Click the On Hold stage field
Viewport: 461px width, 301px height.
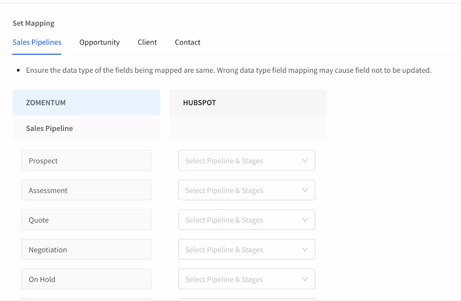[86, 279]
